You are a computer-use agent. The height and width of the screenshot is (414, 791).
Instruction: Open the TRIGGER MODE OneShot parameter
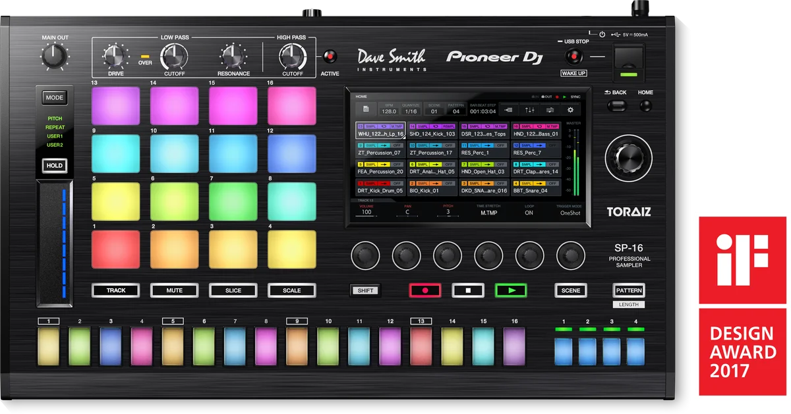coord(571,210)
